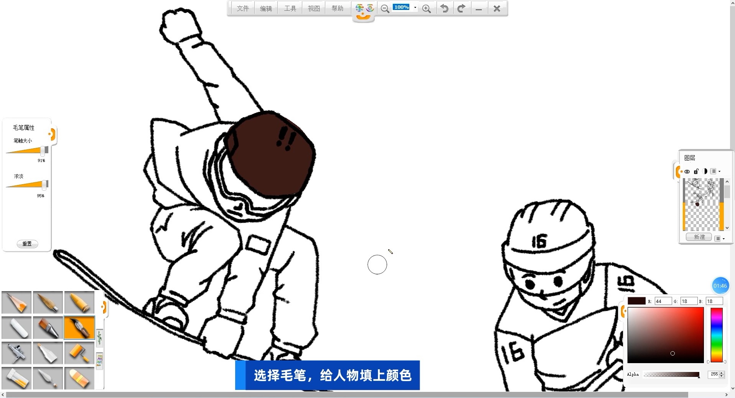Image resolution: width=735 pixels, height=398 pixels.
Task: Open the 工具 menu
Action: [x=290, y=8]
